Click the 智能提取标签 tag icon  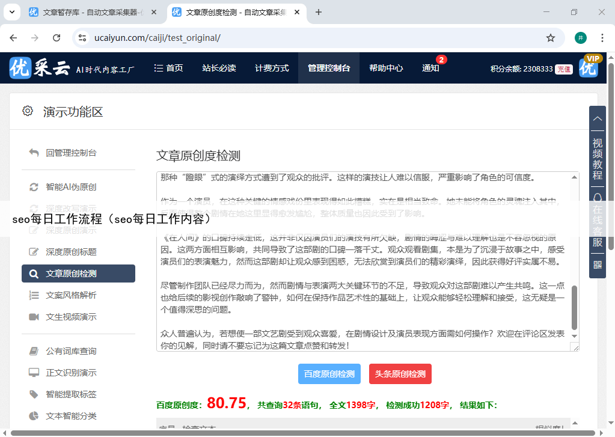(34, 394)
